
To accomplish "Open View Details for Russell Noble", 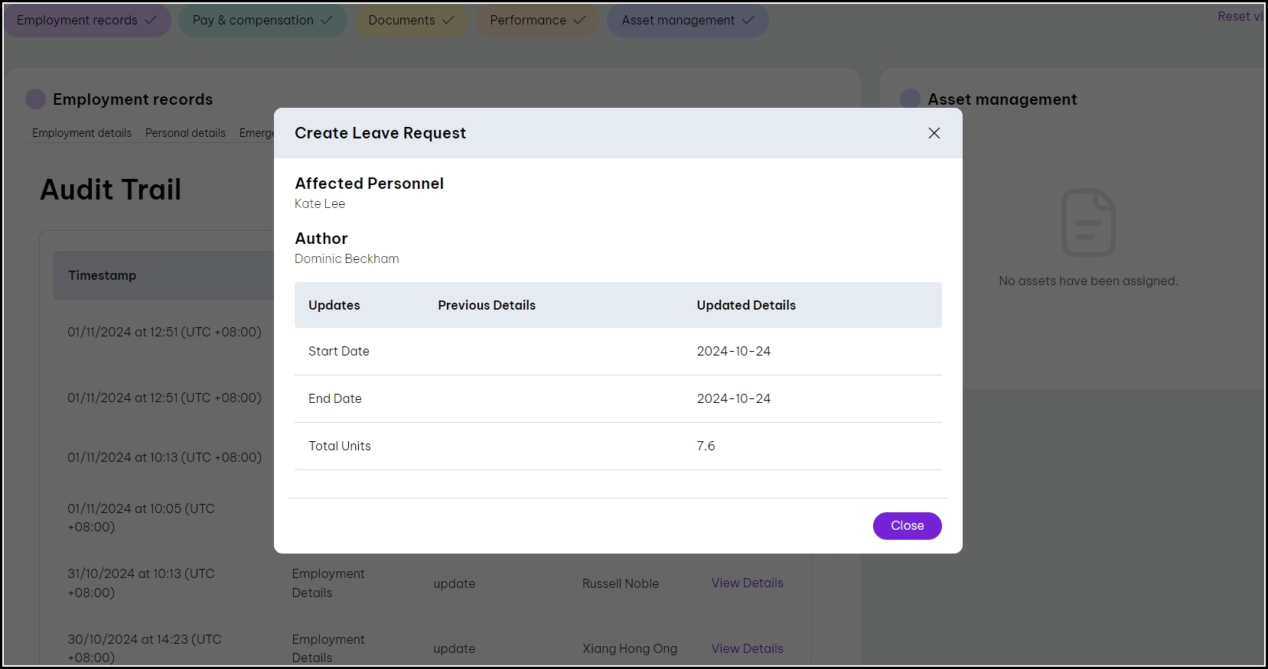I will [x=747, y=583].
